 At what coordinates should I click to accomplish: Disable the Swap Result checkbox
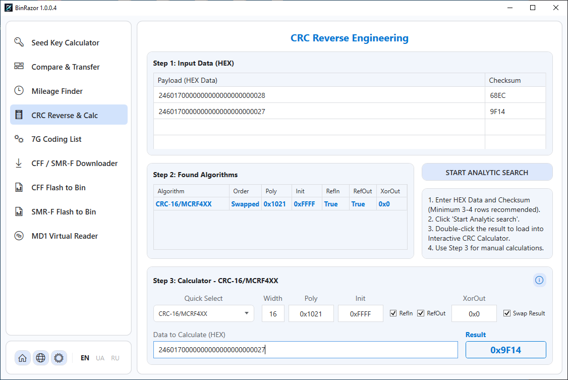[507, 313]
